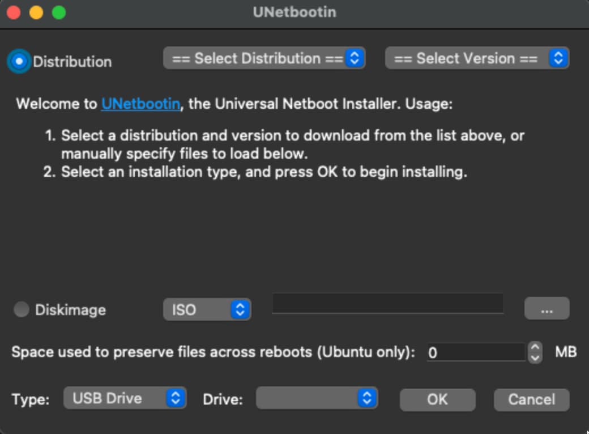This screenshot has height=434, width=589.
Task: Follow the UNetbootin hyperlink in welcome text
Action: click(x=141, y=104)
